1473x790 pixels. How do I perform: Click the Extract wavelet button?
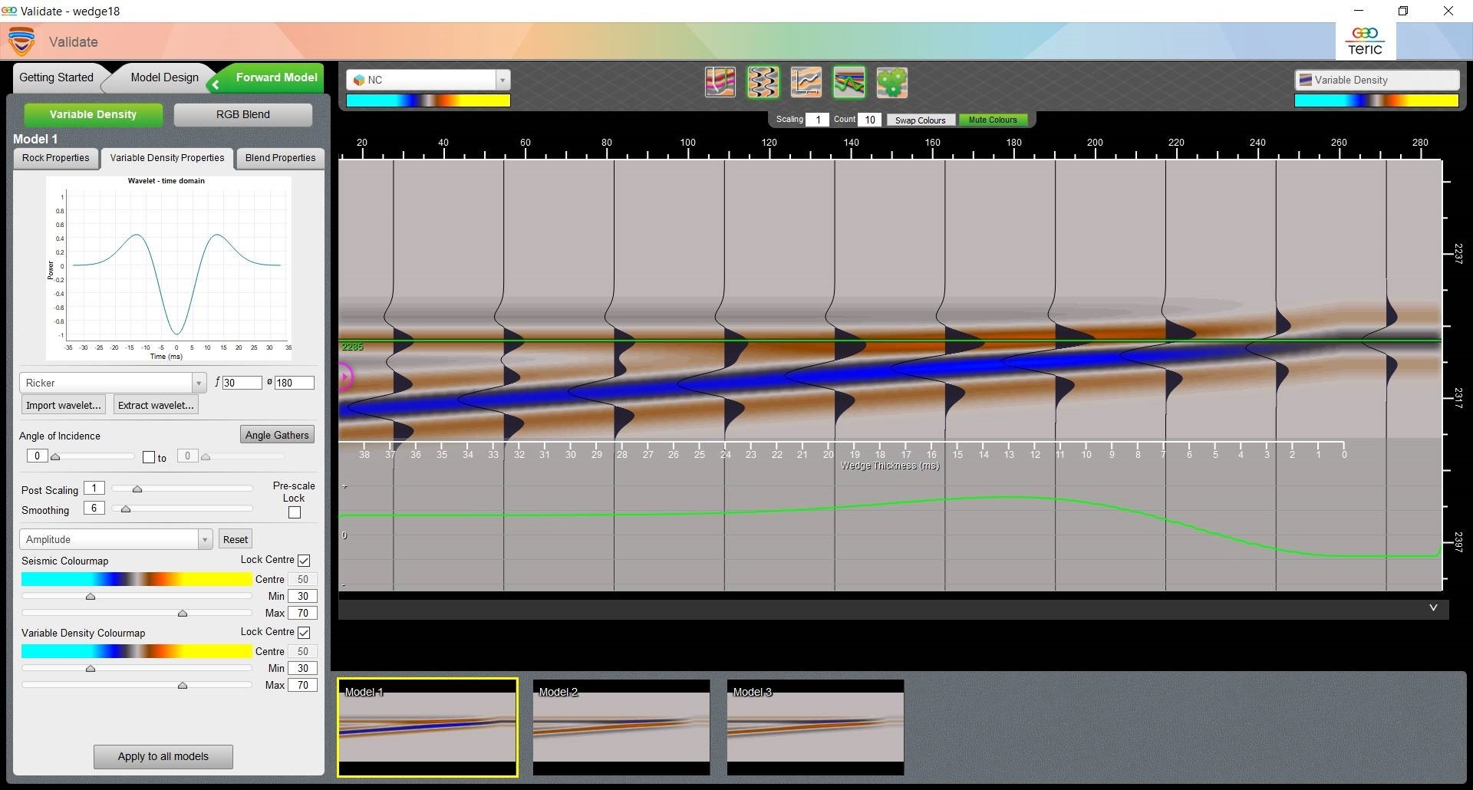point(156,405)
